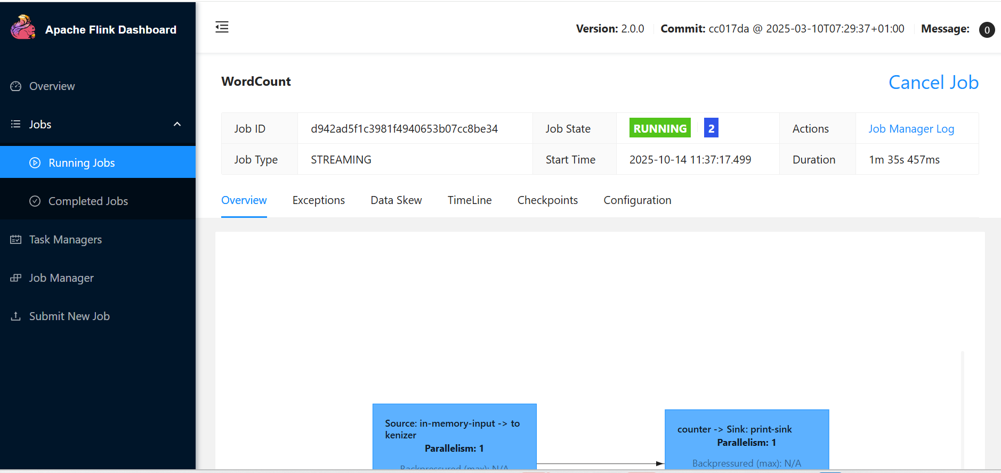Click the Jobs list icon in sidebar
The height and width of the screenshot is (473, 1001).
(16, 124)
